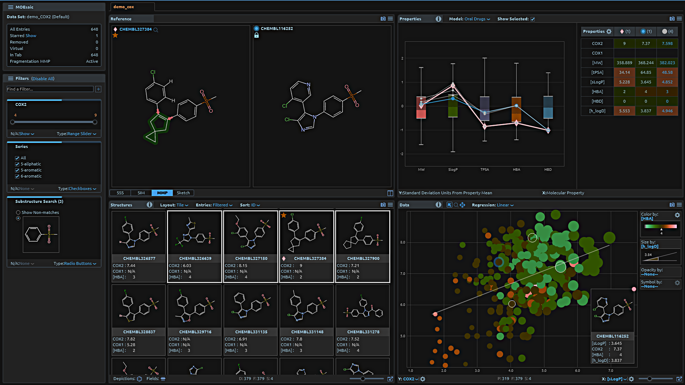Click Opacity by None link
Image resolution: width=685 pixels, height=385 pixels.
(649, 274)
